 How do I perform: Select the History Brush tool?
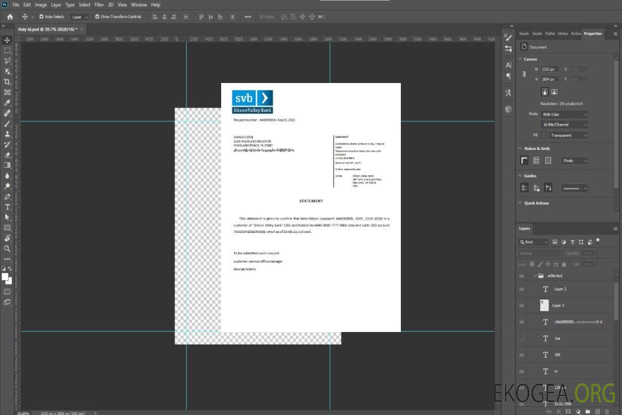pyautogui.click(x=7, y=145)
